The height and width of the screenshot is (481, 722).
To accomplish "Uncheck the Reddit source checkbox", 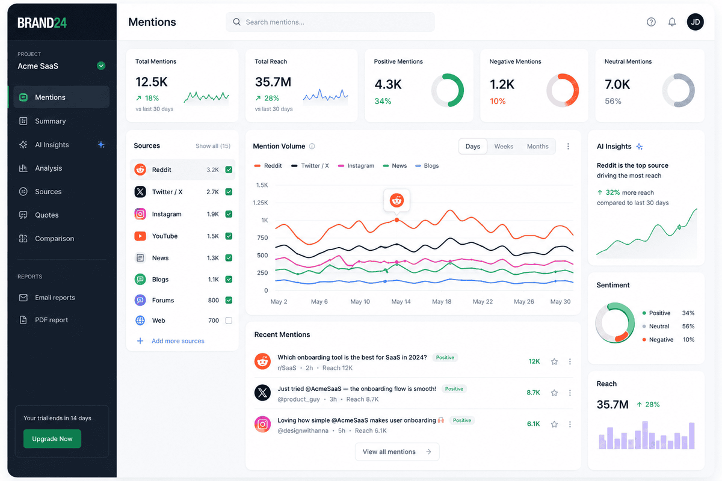I will (229, 170).
